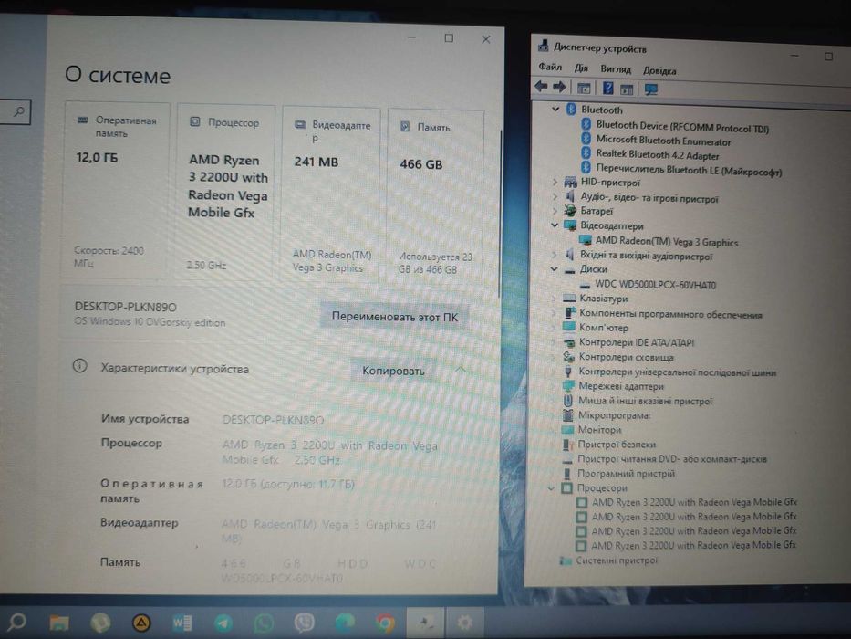Viewport: 851px width, 639px height.
Task: Click About window vertical scrollbar
Action: [x=499, y=215]
